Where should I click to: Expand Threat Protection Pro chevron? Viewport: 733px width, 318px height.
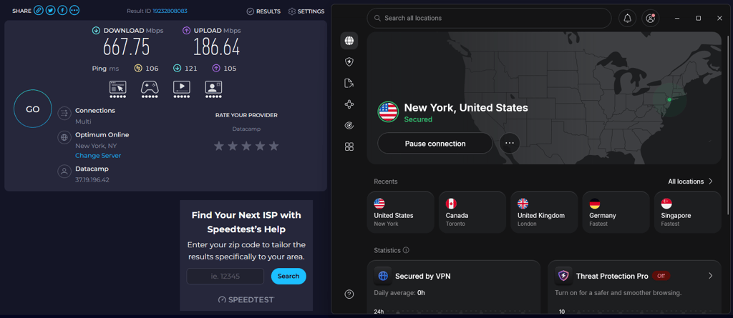(x=711, y=276)
